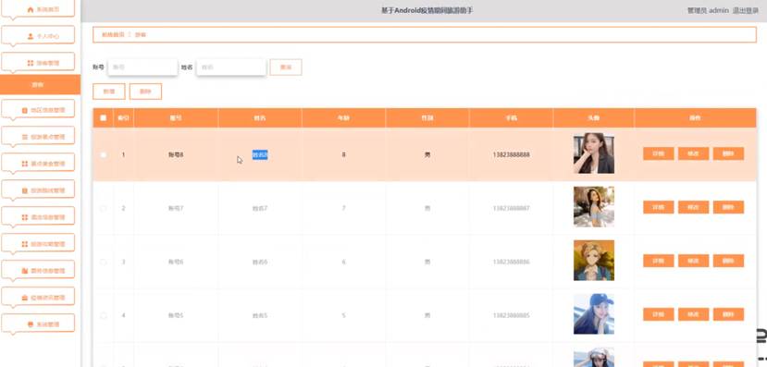Viewport: 767px width, 367px height.
Task: Click the 账号7 cell
Action: (x=176, y=208)
